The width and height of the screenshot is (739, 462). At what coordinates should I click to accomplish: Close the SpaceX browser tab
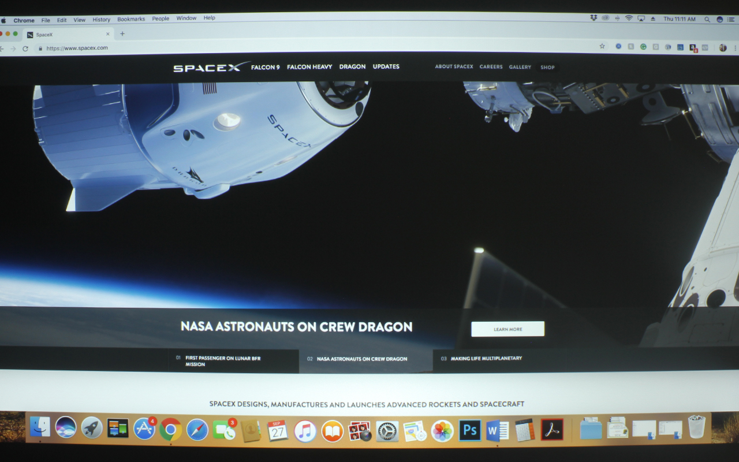[x=107, y=34]
